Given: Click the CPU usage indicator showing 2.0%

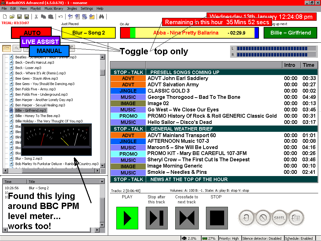Looking at the screenshot, I should (x=189, y=238).
